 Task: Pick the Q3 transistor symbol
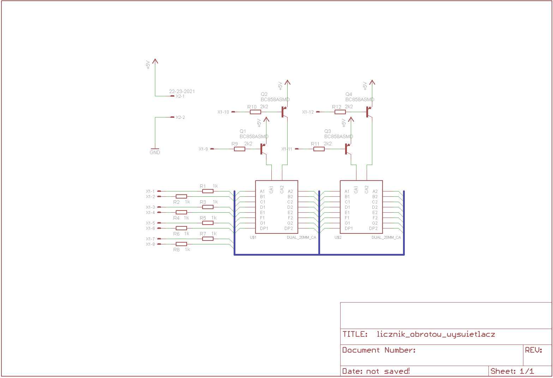point(348,149)
